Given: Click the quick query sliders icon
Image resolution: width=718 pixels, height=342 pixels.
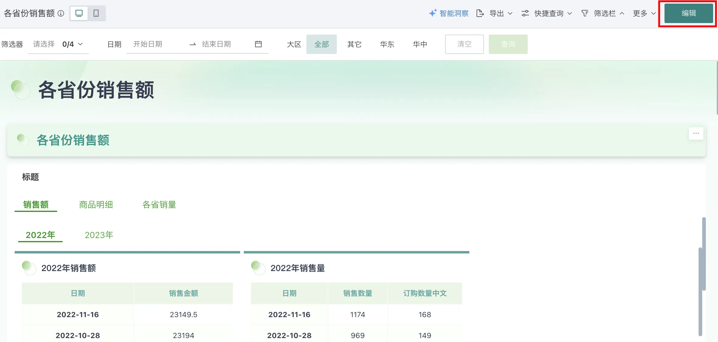Looking at the screenshot, I should pyautogui.click(x=525, y=13).
